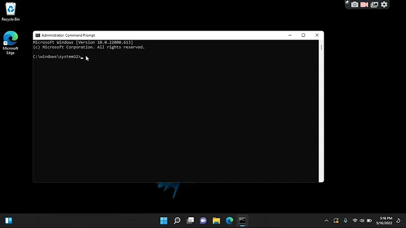Click the 'Administrator: Command Prompt' title

coord(68,35)
